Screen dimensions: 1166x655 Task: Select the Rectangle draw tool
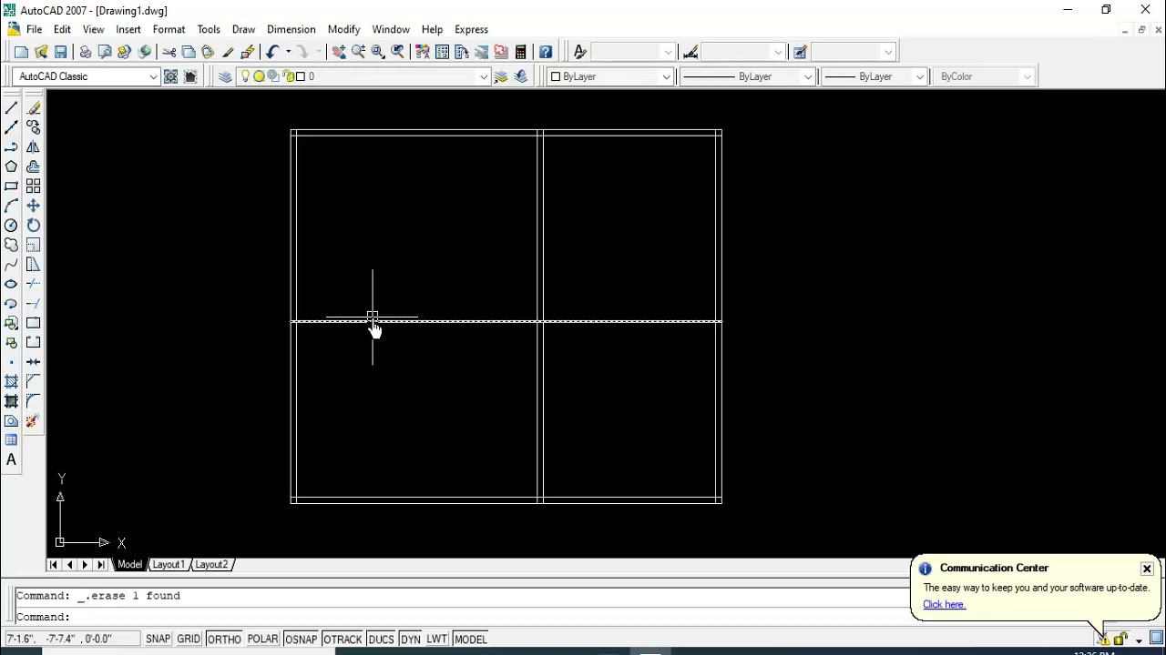[x=11, y=186]
